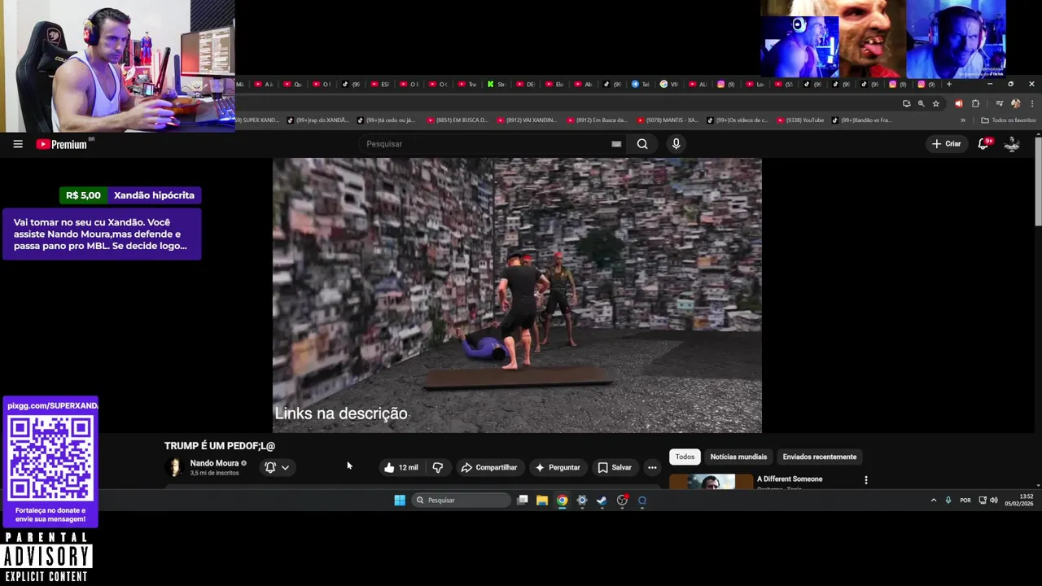Toggle the Nando Moura subscription bell
The image size is (1042, 586).
click(x=270, y=467)
